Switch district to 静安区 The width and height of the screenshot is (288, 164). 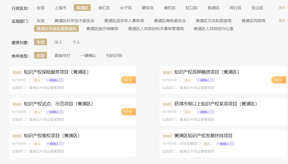[148, 8]
